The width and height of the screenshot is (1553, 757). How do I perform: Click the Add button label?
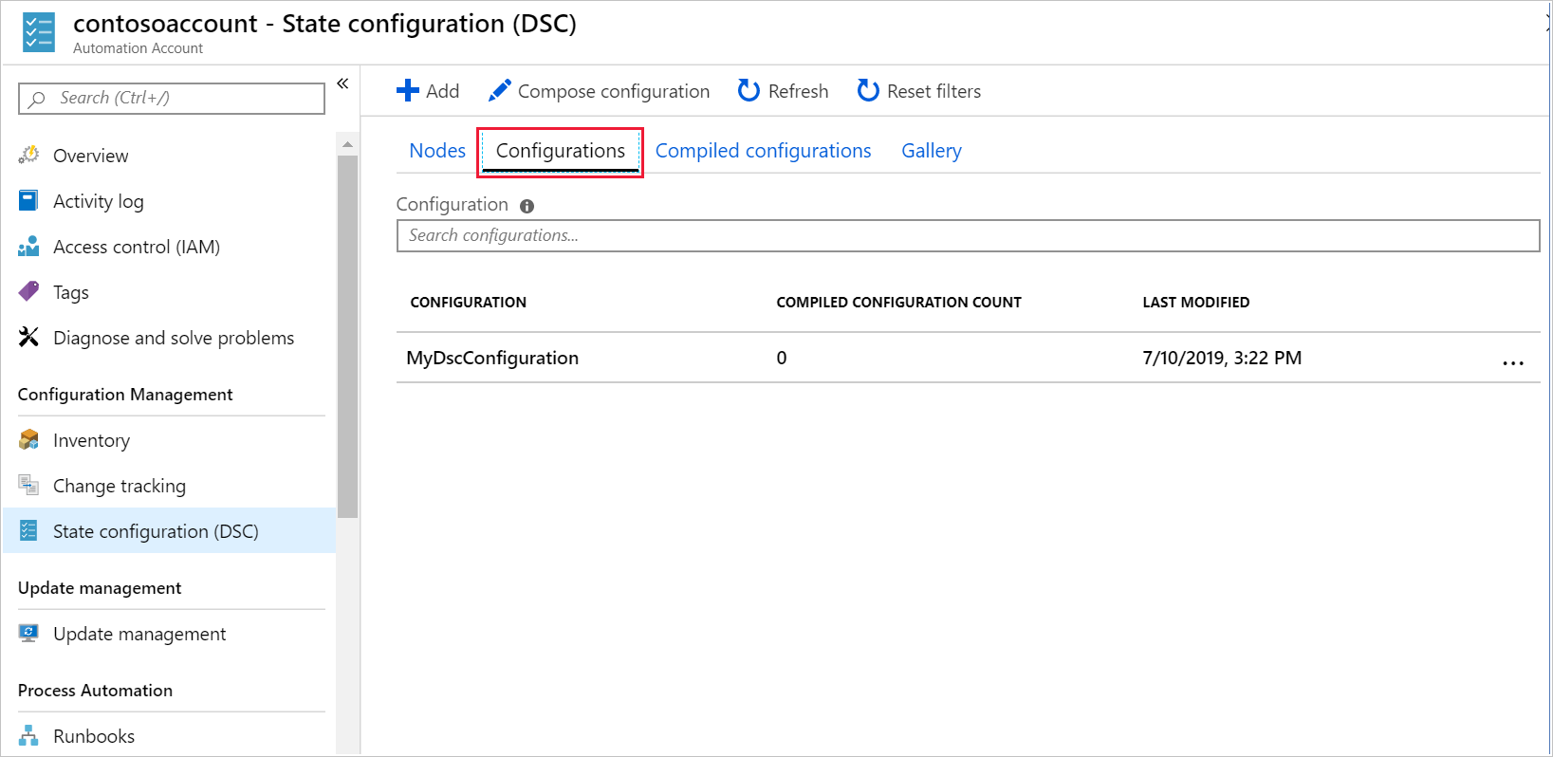click(x=442, y=91)
